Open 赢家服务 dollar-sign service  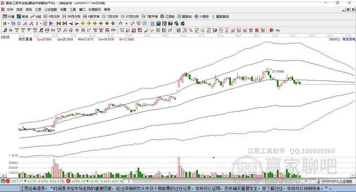pyautogui.click(x=220, y=17)
